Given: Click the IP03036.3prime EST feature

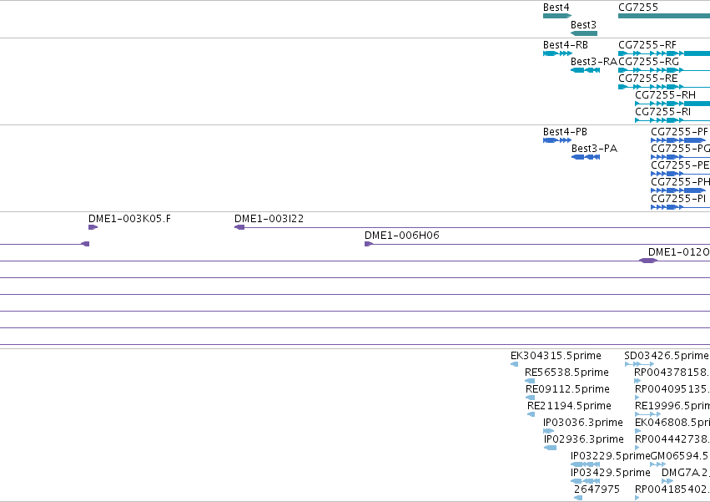Looking at the screenshot, I should coord(548,431).
